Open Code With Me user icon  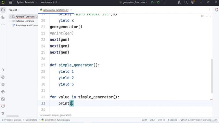click(x=179, y=2)
